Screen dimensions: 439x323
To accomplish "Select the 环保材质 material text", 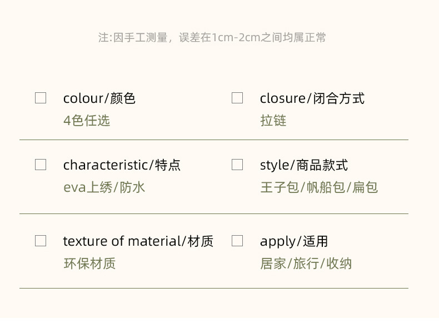I will [x=89, y=264].
